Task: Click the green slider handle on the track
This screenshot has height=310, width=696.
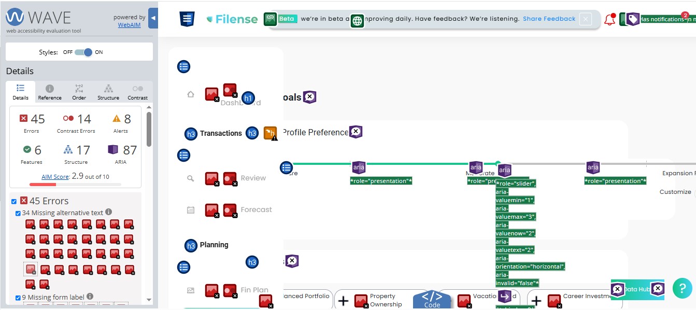Action: pos(498,163)
